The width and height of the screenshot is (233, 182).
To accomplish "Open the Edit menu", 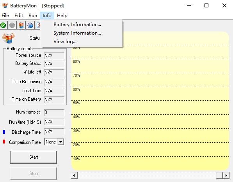I will tap(19, 16).
